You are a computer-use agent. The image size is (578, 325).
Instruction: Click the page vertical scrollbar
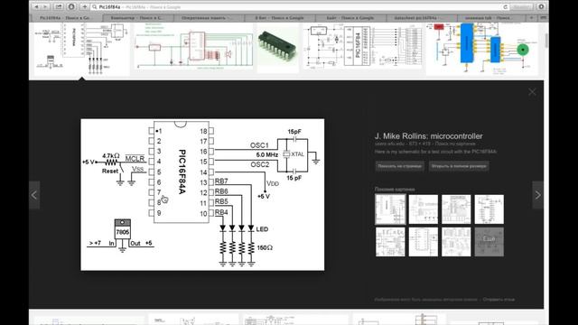(x=545, y=41)
